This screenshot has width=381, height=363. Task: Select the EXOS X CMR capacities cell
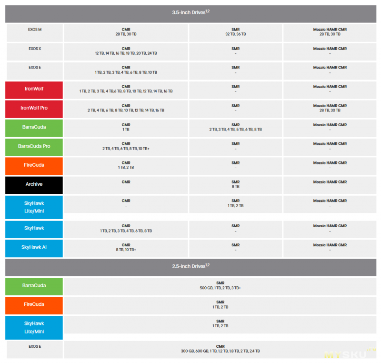126,51
